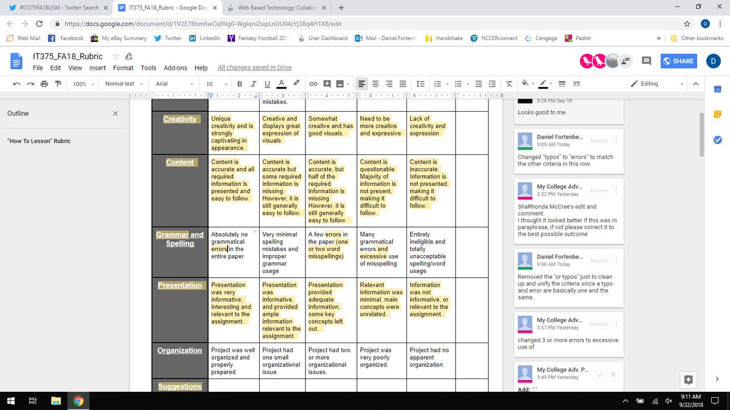Close the Outline panel
Image resolution: width=730 pixels, height=410 pixels.
pyautogui.click(x=116, y=114)
